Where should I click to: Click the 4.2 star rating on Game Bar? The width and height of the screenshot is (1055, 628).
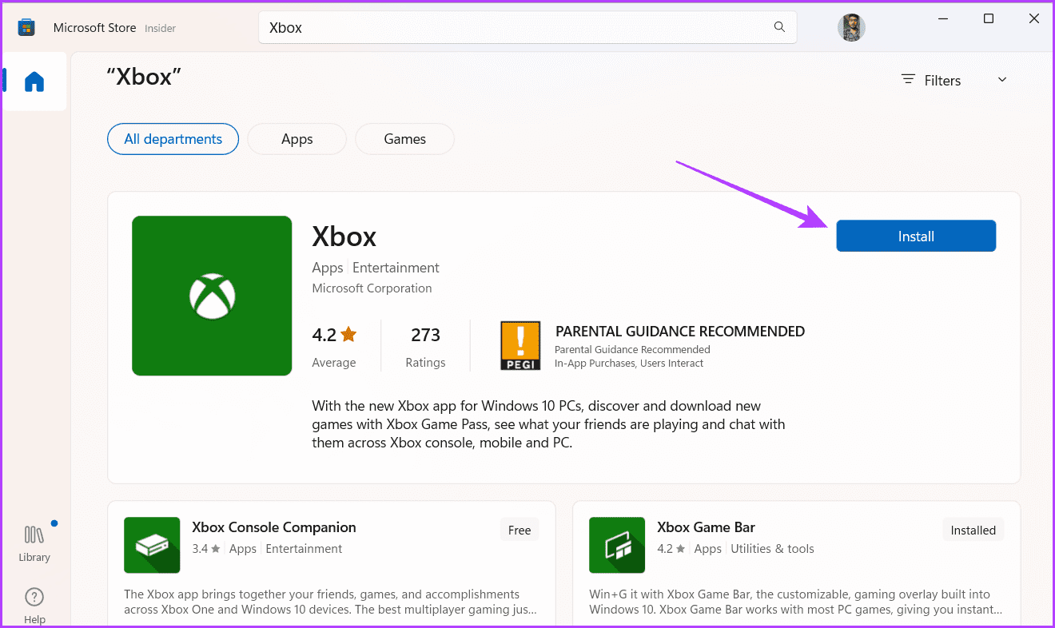(671, 549)
